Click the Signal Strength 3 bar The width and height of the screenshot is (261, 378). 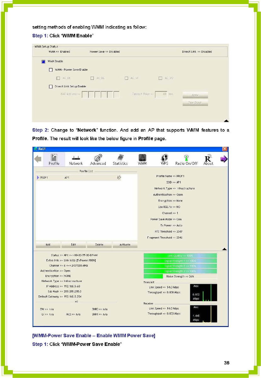click(180, 271)
